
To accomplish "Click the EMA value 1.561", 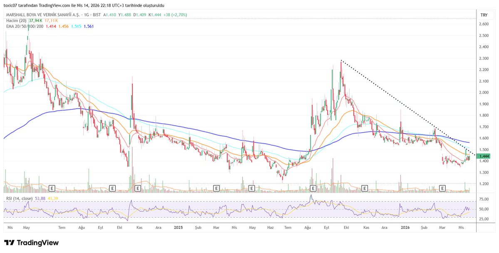I will coord(89,26).
